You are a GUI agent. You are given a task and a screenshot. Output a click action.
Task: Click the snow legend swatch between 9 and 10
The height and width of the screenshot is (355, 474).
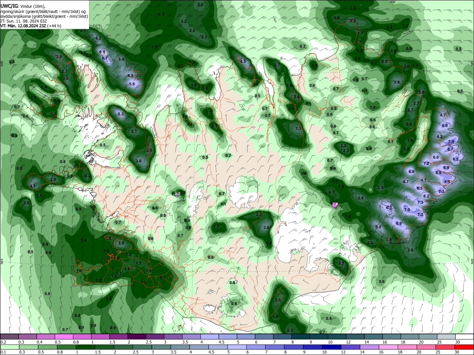click(318, 337)
